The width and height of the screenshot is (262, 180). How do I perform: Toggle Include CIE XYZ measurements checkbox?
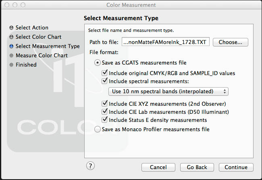coord(105,104)
